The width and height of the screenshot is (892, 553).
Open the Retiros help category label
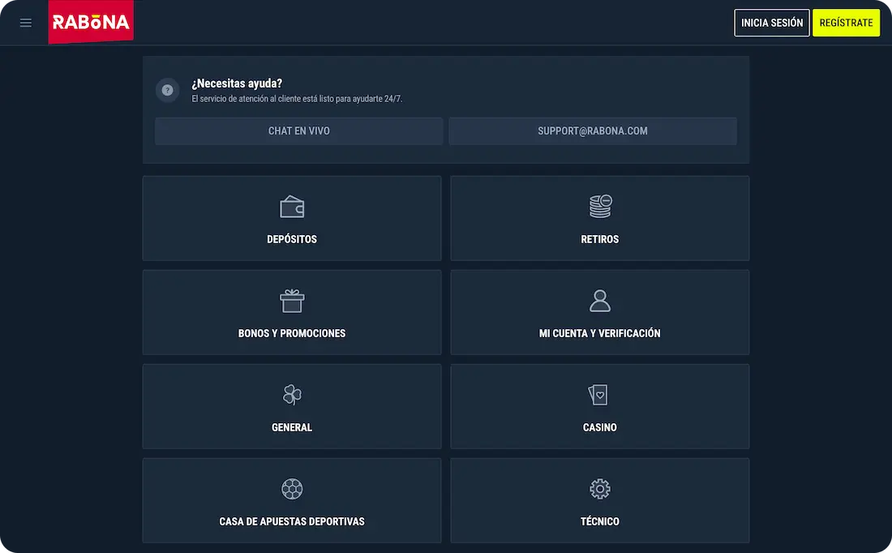pos(600,240)
